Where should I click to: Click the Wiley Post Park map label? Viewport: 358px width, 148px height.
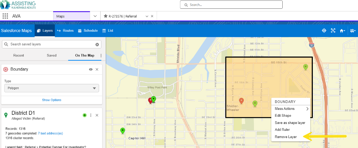157,87
